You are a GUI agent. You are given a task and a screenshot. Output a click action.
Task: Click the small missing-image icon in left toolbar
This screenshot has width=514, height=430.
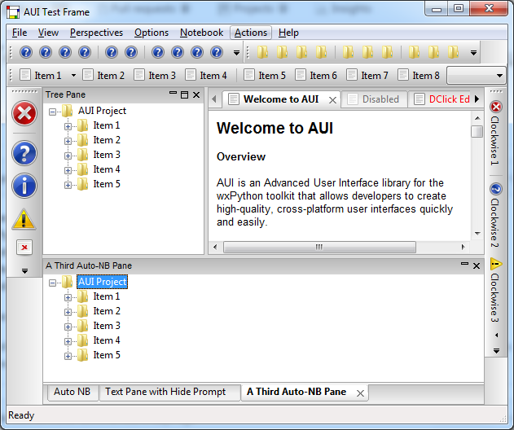pyautogui.click(x=24, y=247)
